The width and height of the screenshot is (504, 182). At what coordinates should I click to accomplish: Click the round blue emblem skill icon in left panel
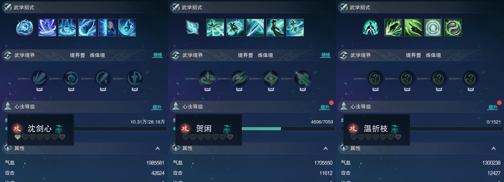tap(25, 28)
